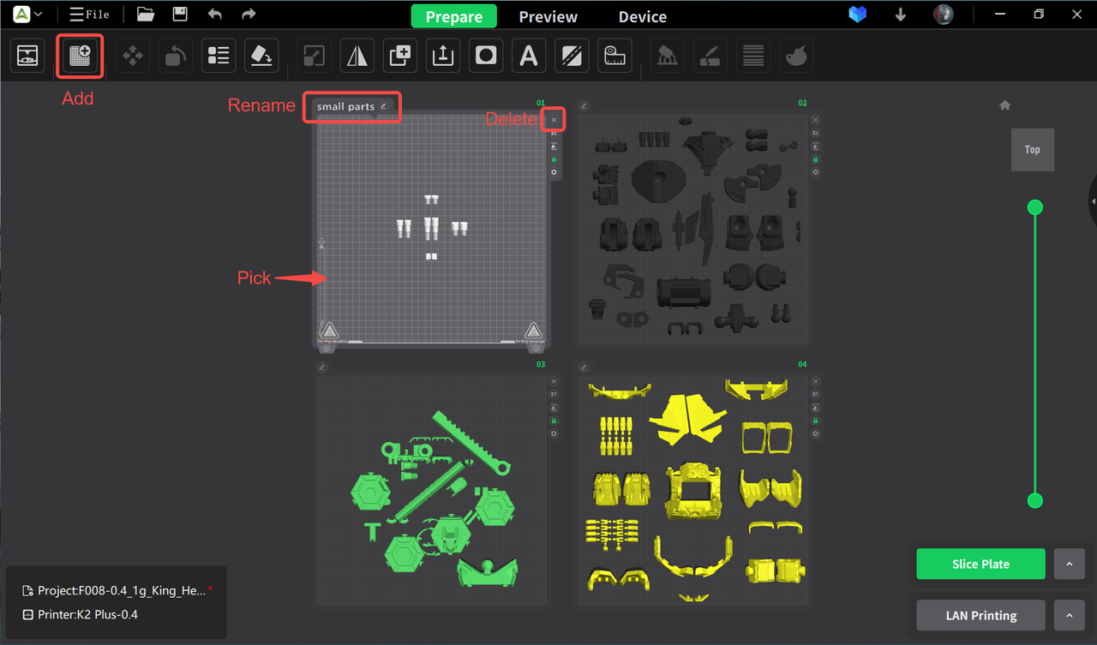This screenshot has width=1097, height=645.
Task: Reset view with the home icon
Action: pos(1005,105)
